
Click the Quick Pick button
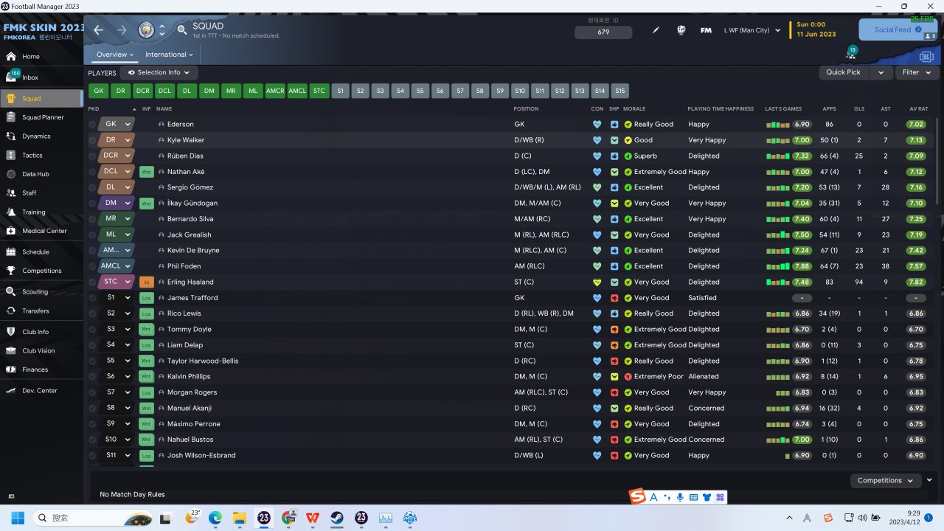click(x=843, y=72)
